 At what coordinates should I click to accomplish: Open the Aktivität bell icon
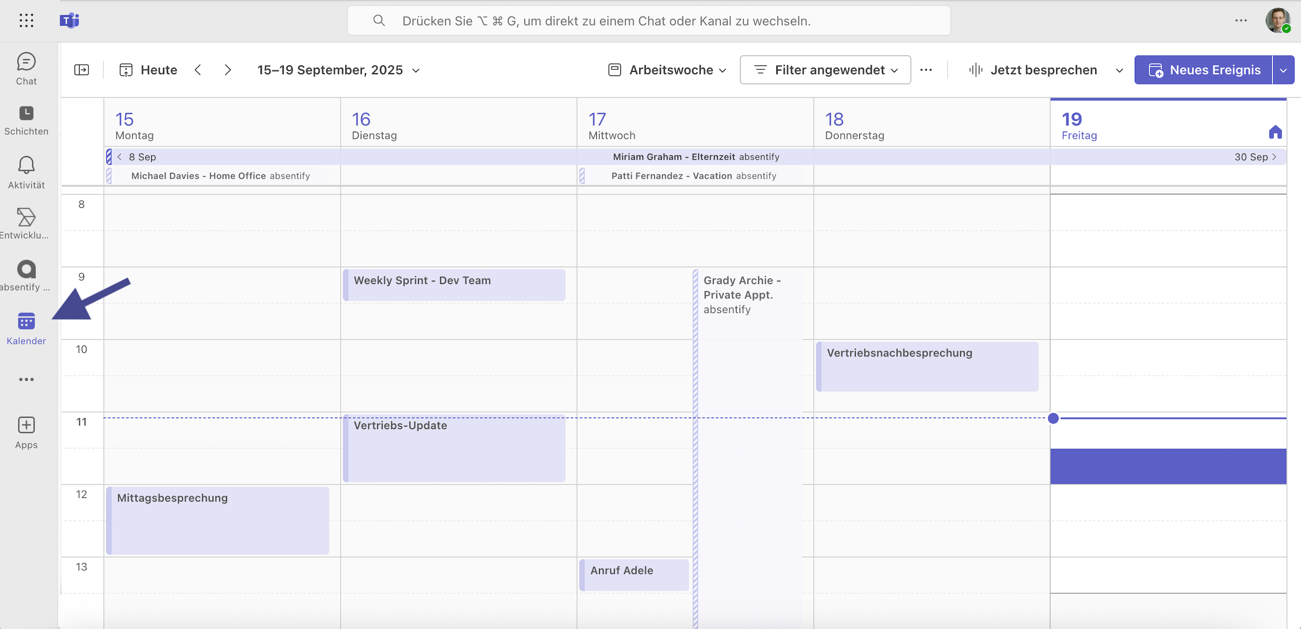tap(26, 165)
